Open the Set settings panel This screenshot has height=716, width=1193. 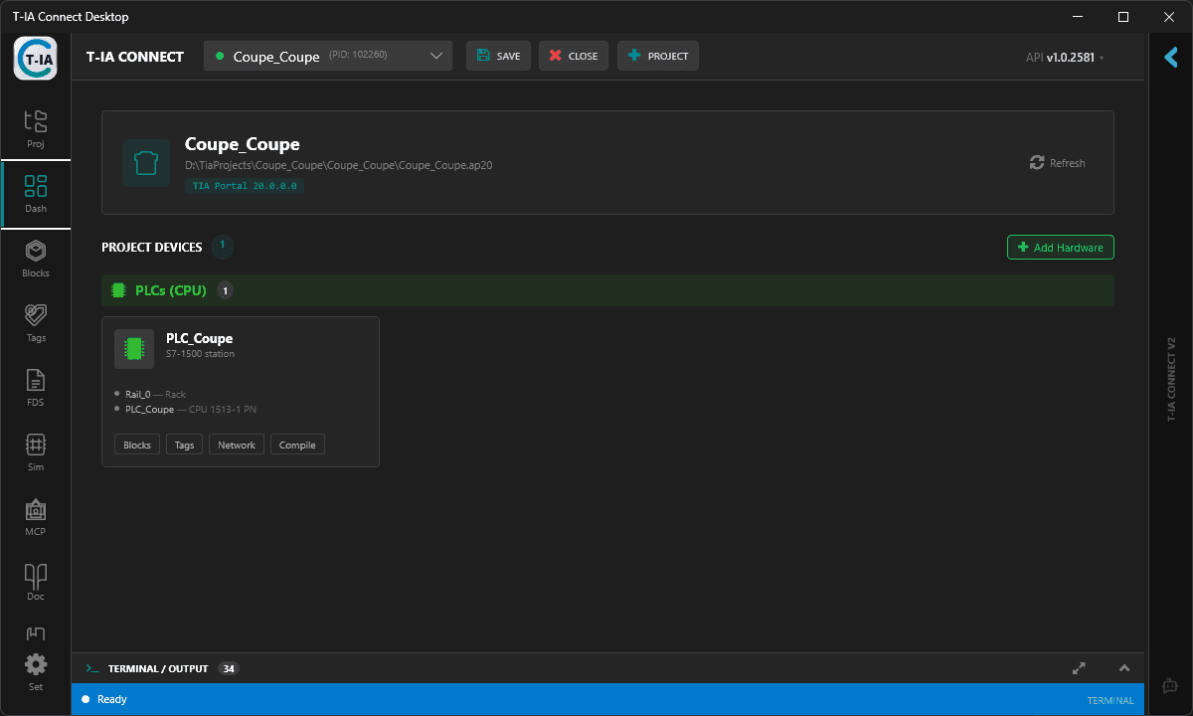click(35, 669)
